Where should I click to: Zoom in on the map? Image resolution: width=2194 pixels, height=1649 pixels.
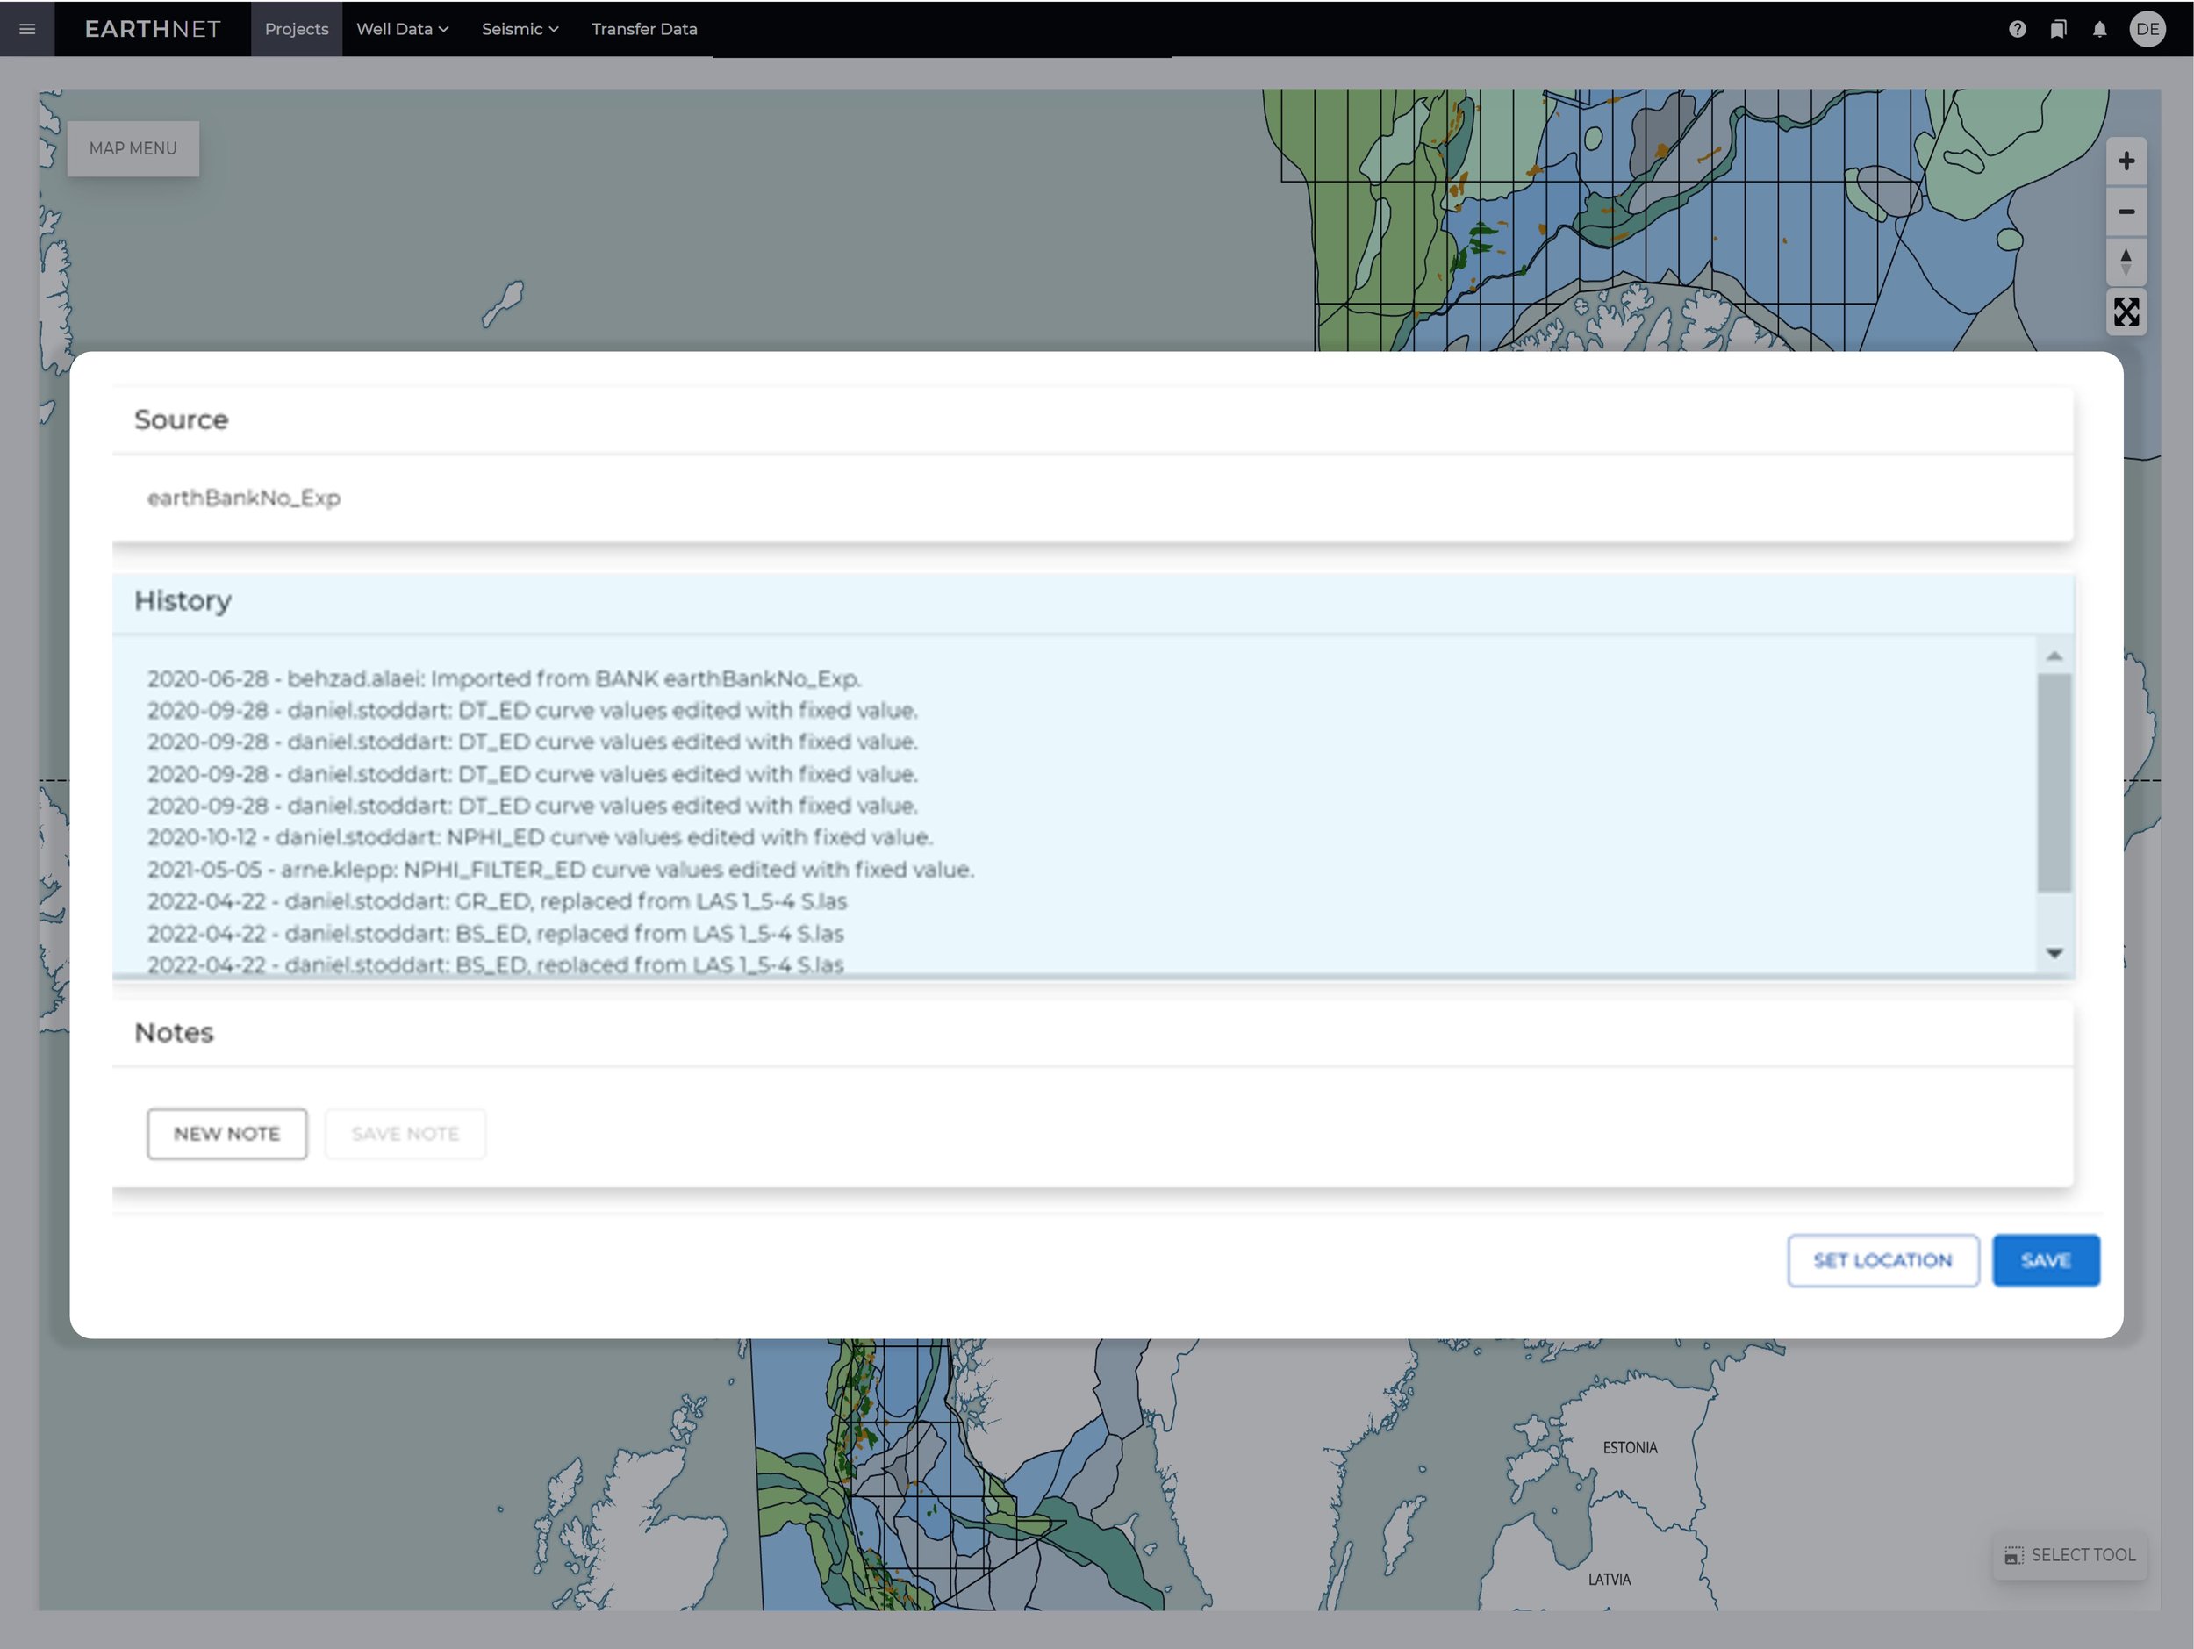pos(2126,161)
